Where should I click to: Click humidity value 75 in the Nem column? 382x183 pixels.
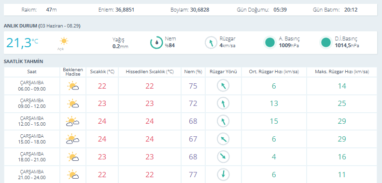(193, 86)
